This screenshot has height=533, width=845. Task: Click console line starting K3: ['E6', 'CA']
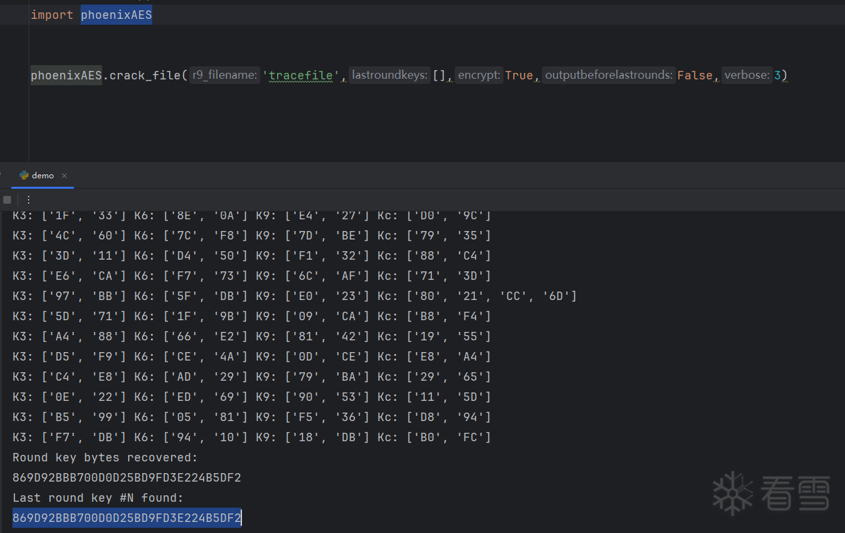[x=252, y=275]
